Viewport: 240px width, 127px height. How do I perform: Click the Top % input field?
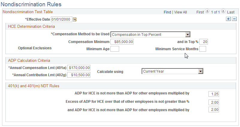tap(203, 42)
